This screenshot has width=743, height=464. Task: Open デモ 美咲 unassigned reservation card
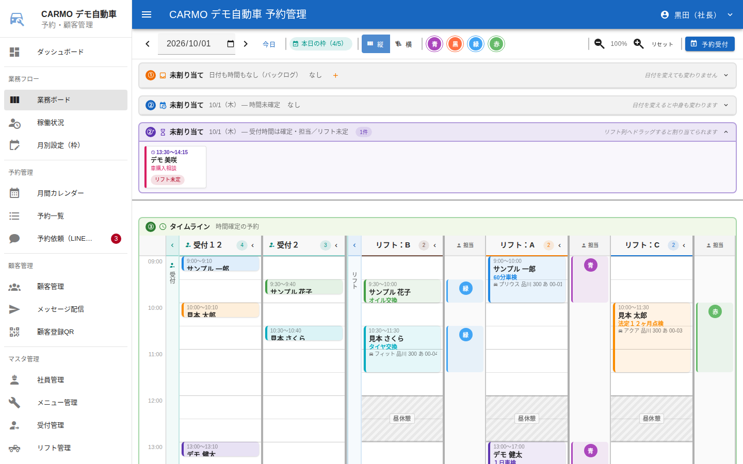click(175, 167)
